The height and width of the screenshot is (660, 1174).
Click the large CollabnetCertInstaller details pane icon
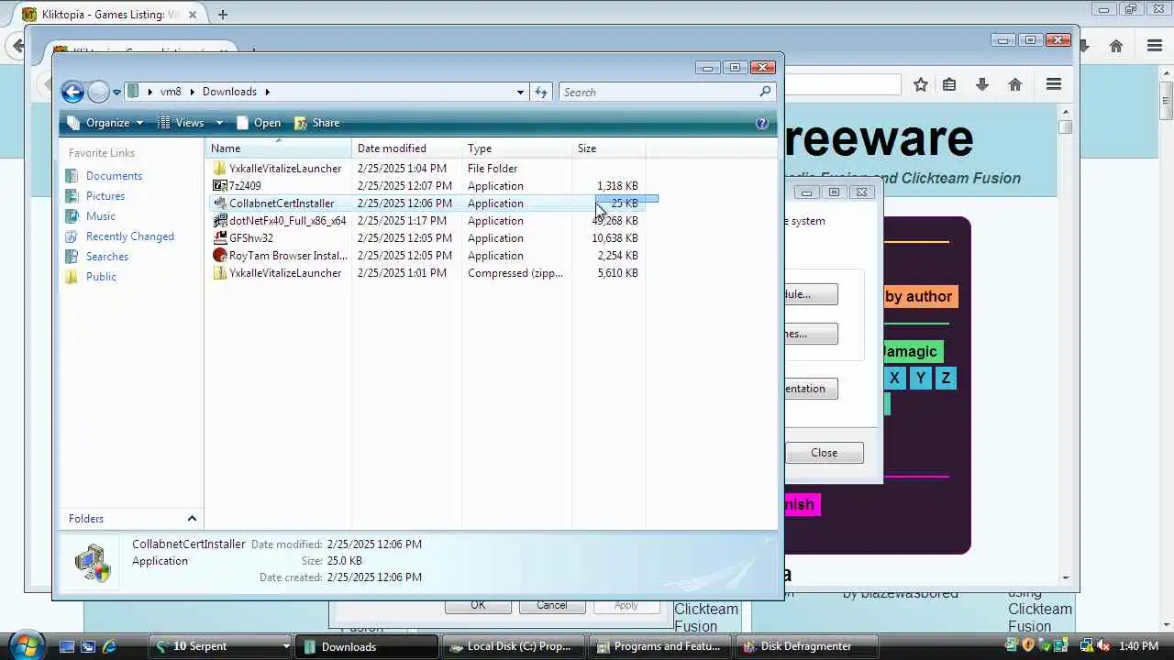click(x=93, y=563)
